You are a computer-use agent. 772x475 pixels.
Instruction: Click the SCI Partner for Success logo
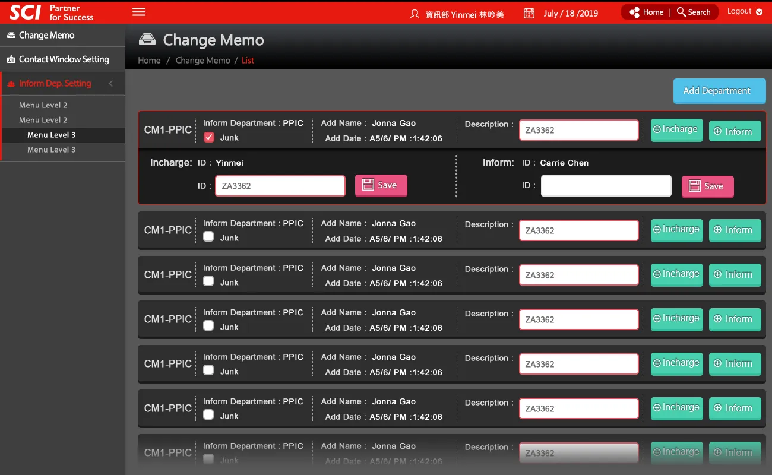[x=52, y=12]
